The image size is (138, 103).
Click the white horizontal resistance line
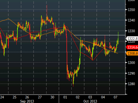point(100,35)
